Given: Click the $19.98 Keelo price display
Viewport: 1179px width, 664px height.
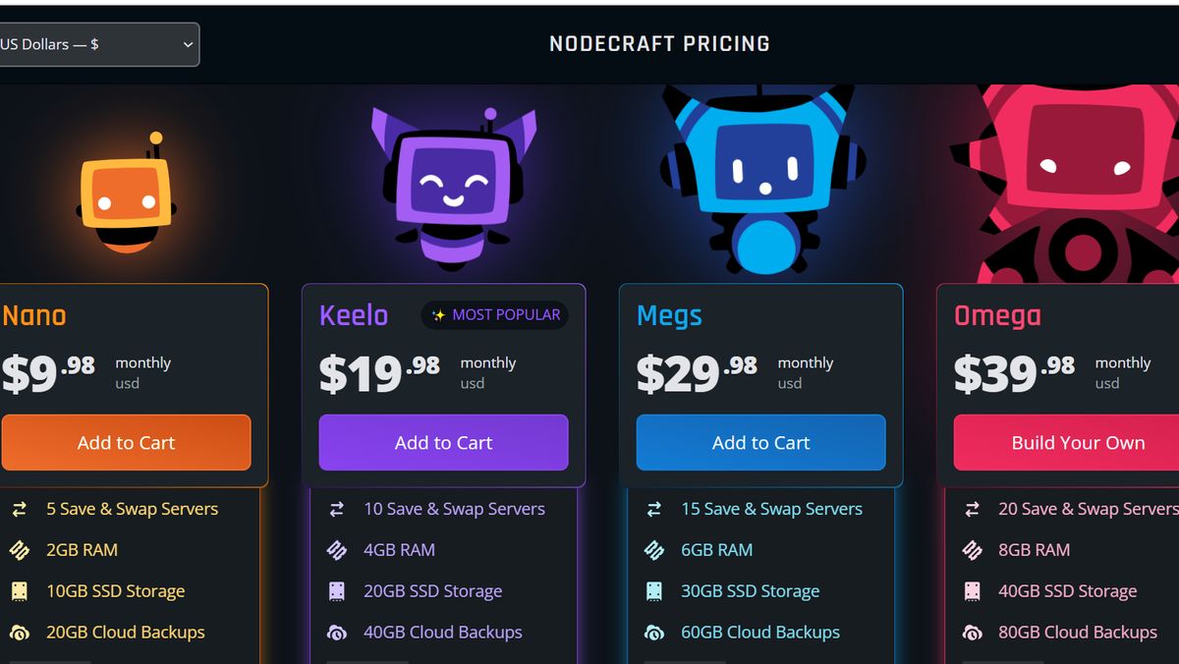Looking at the screenshot, I should click(378, 371).
